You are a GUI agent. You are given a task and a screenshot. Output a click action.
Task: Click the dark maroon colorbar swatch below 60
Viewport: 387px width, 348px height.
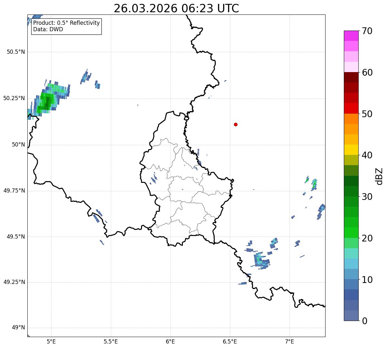tap(351, 77)
